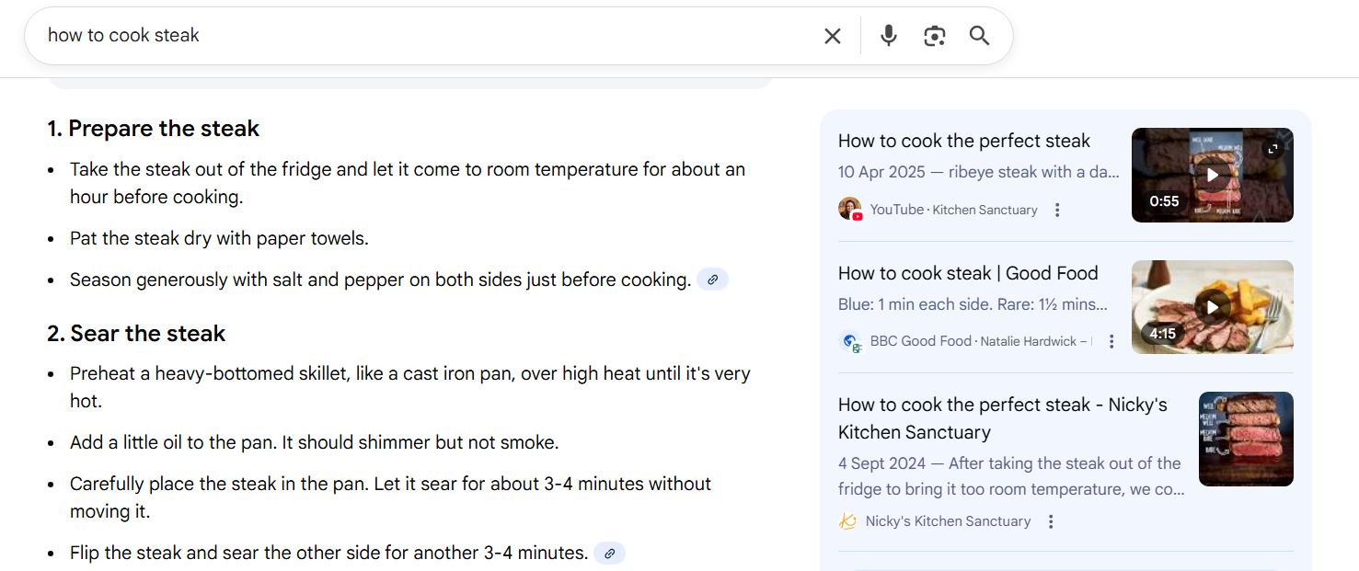Click the link chip after seasoning step
This screenshot has height=571, width=1359.
(712, 279)
